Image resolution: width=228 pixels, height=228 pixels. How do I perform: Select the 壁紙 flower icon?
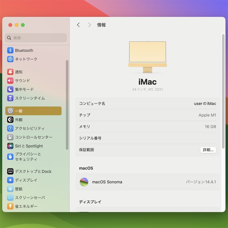10,189
